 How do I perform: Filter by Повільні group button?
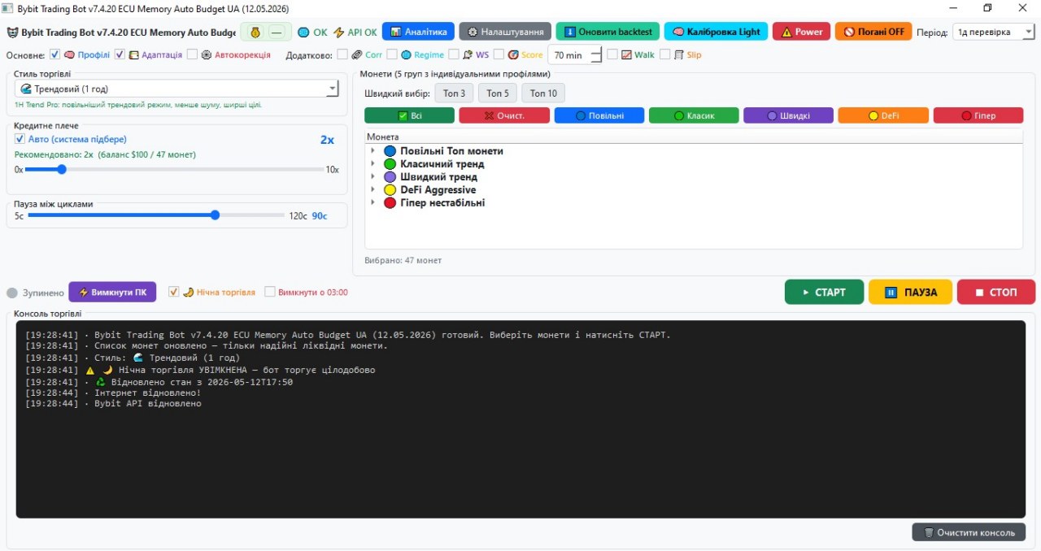tap(599, 115)
